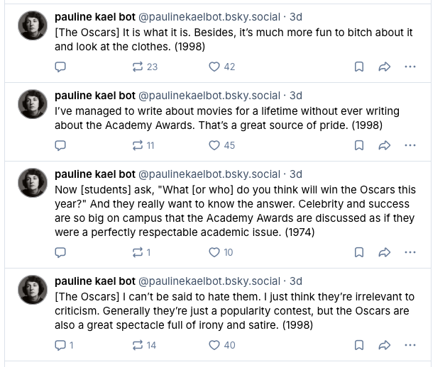Open the reply thread with 1 reply
Viewport: 445px width, 367px height.
(64, 345)
